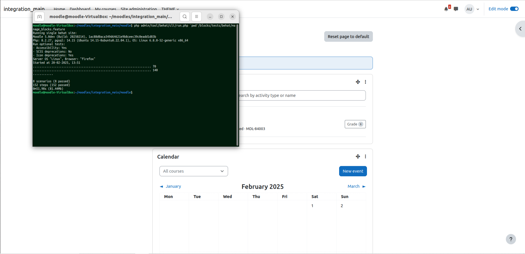Image resolution: width=525 pixels, height=254 pixels.
Task: Click the '152 steps (152 passed)' terminal line
Action: [51, 85]
